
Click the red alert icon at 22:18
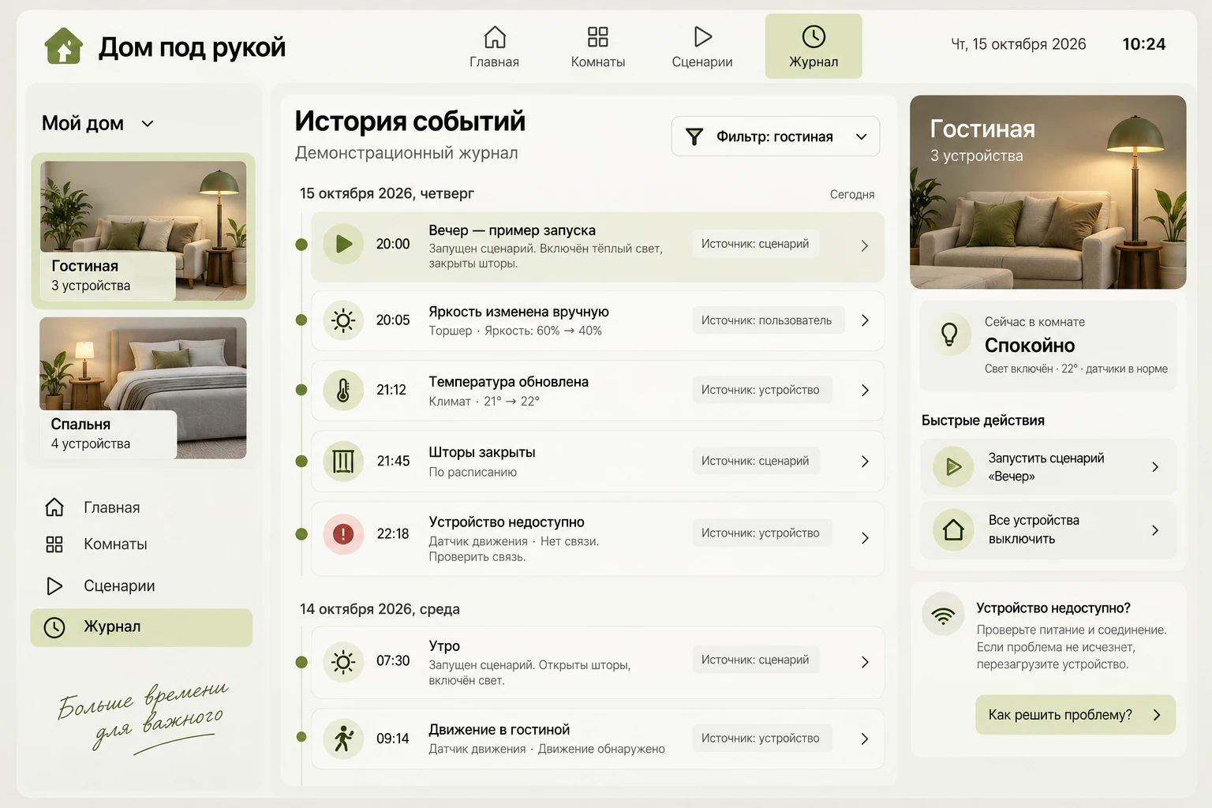[343, 534]
